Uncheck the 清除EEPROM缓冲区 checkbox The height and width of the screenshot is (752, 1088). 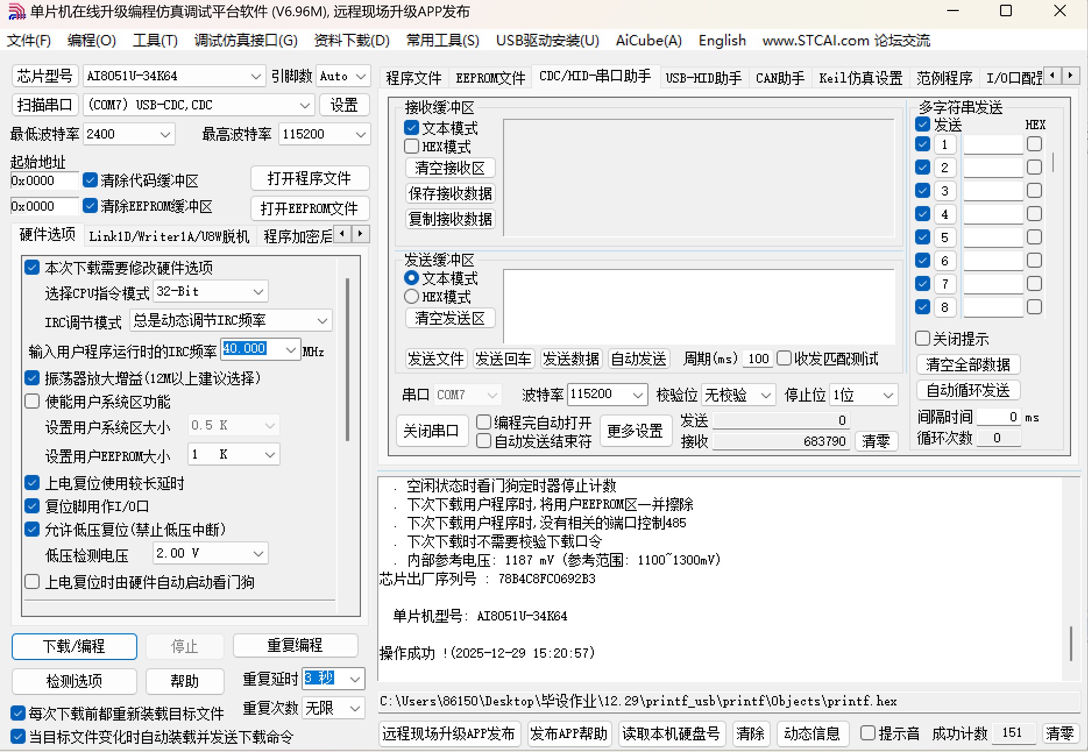coord(90,206)
